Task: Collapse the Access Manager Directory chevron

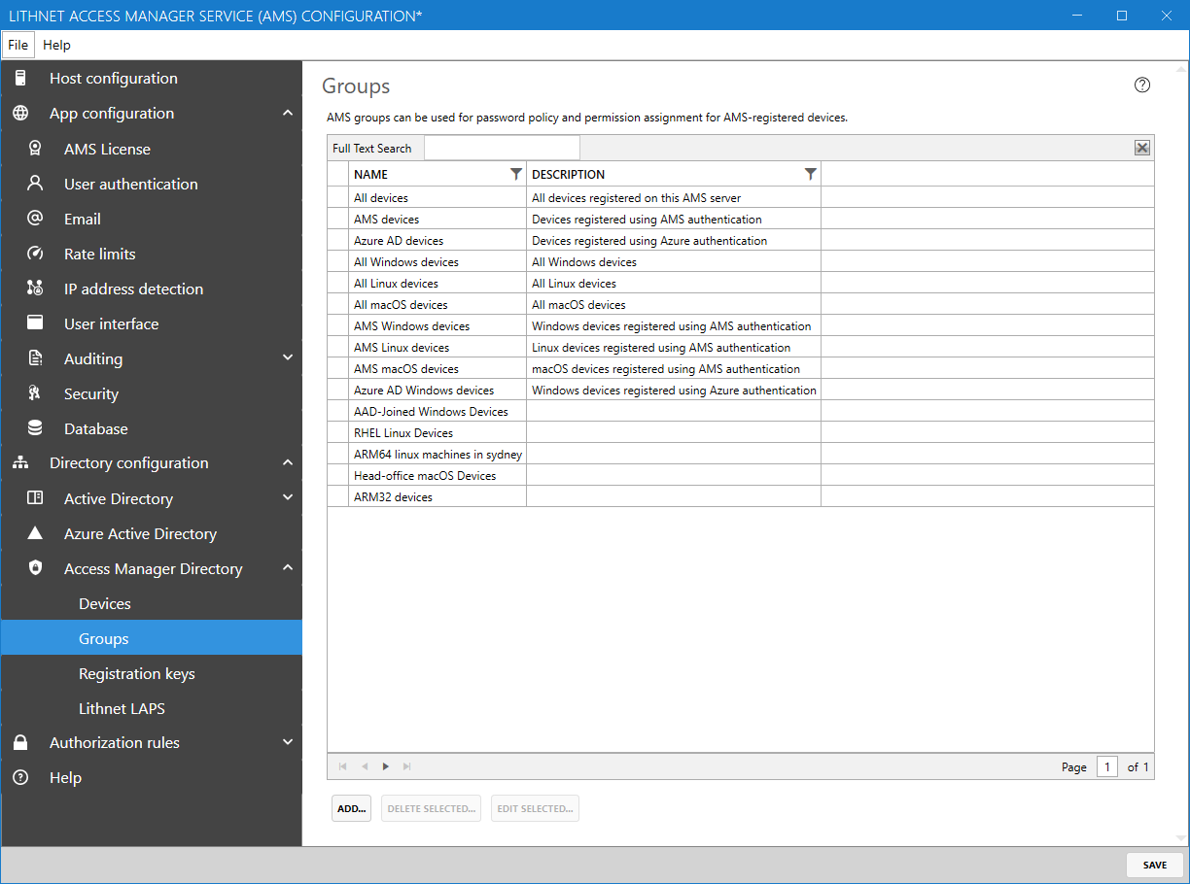Action: point(288,568)
